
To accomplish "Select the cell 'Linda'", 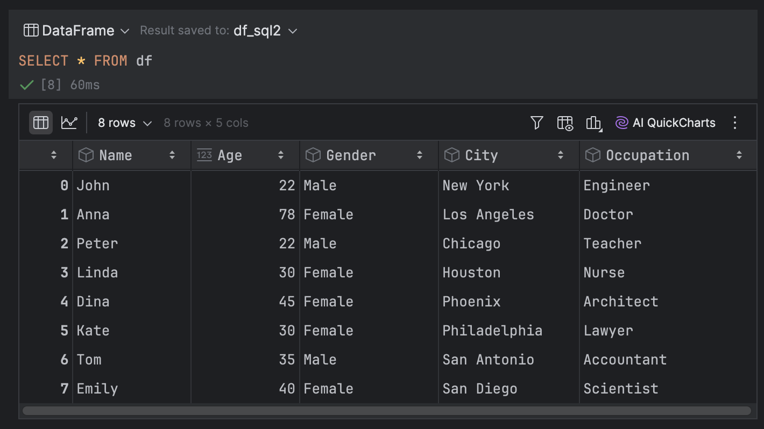I will [x=132, y=273].
